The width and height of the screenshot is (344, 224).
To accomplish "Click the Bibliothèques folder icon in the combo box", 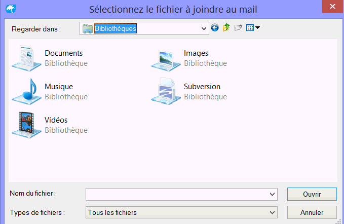I will [88, 28].
